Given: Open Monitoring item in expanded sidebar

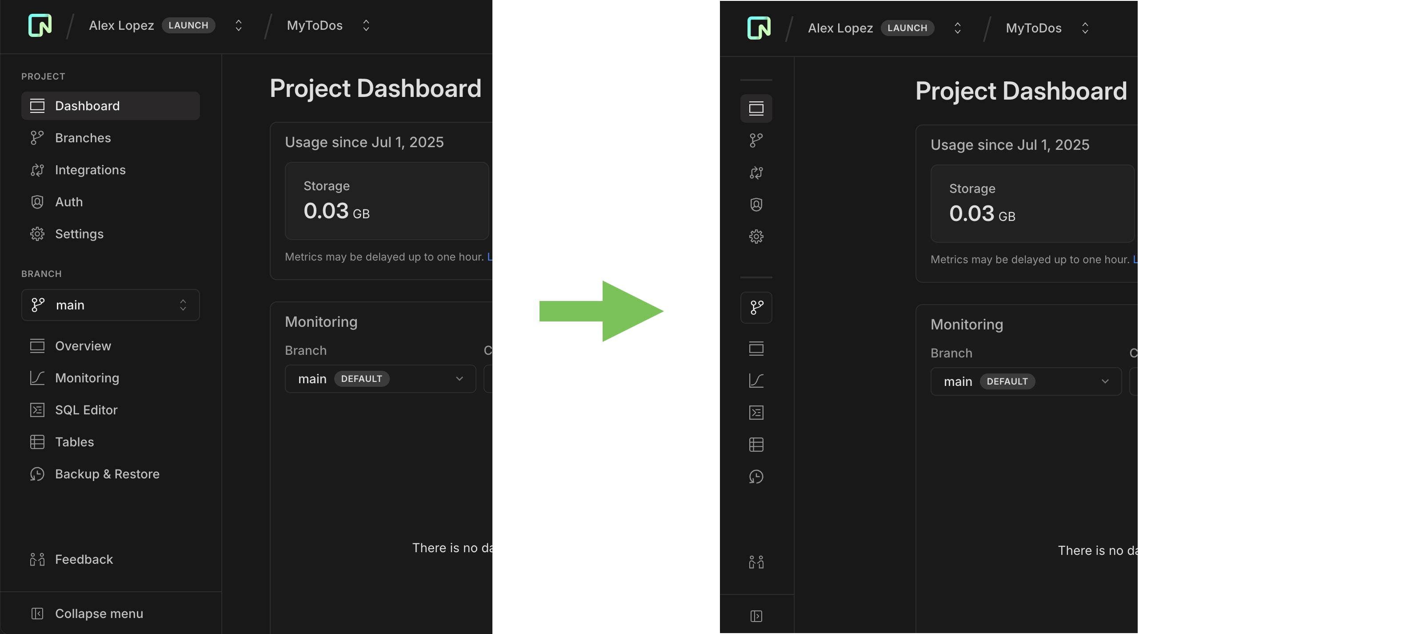Looking at the screenshot, I should click(x=110, y=378).
